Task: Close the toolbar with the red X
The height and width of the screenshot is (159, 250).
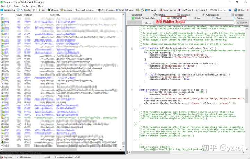Action: coord(248,10)
